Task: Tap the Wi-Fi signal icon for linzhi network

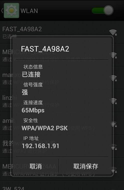Action: click(113, 101)
